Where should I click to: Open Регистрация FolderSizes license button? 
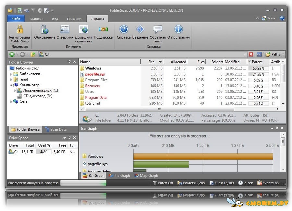pyautogui.click(x=19, y=34)
